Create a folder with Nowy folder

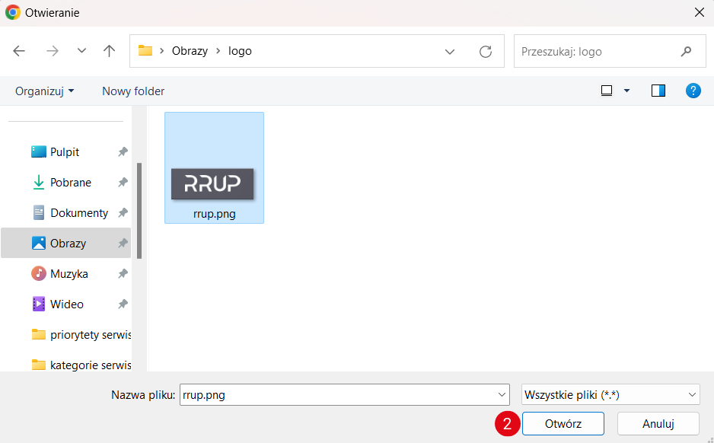tap(133, 91)
